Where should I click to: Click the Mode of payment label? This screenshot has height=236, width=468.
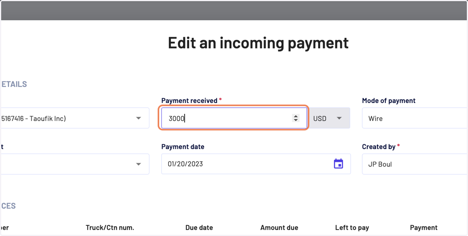click(389, 101)
